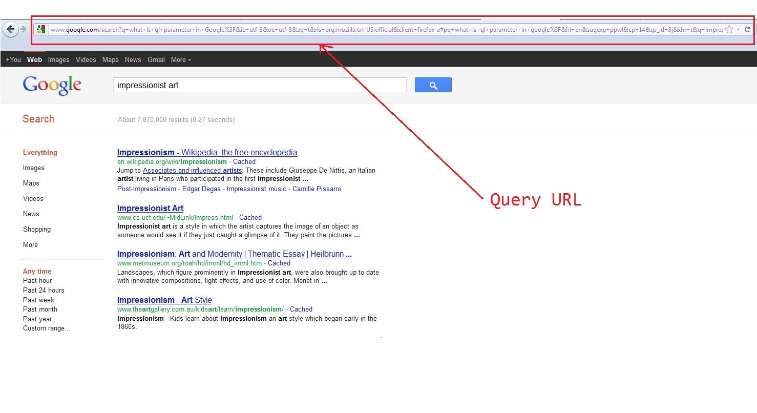Open the 'Impressionism - Art Style' result
Viewport: 757px width, 413px height.
tap(164, 300)
